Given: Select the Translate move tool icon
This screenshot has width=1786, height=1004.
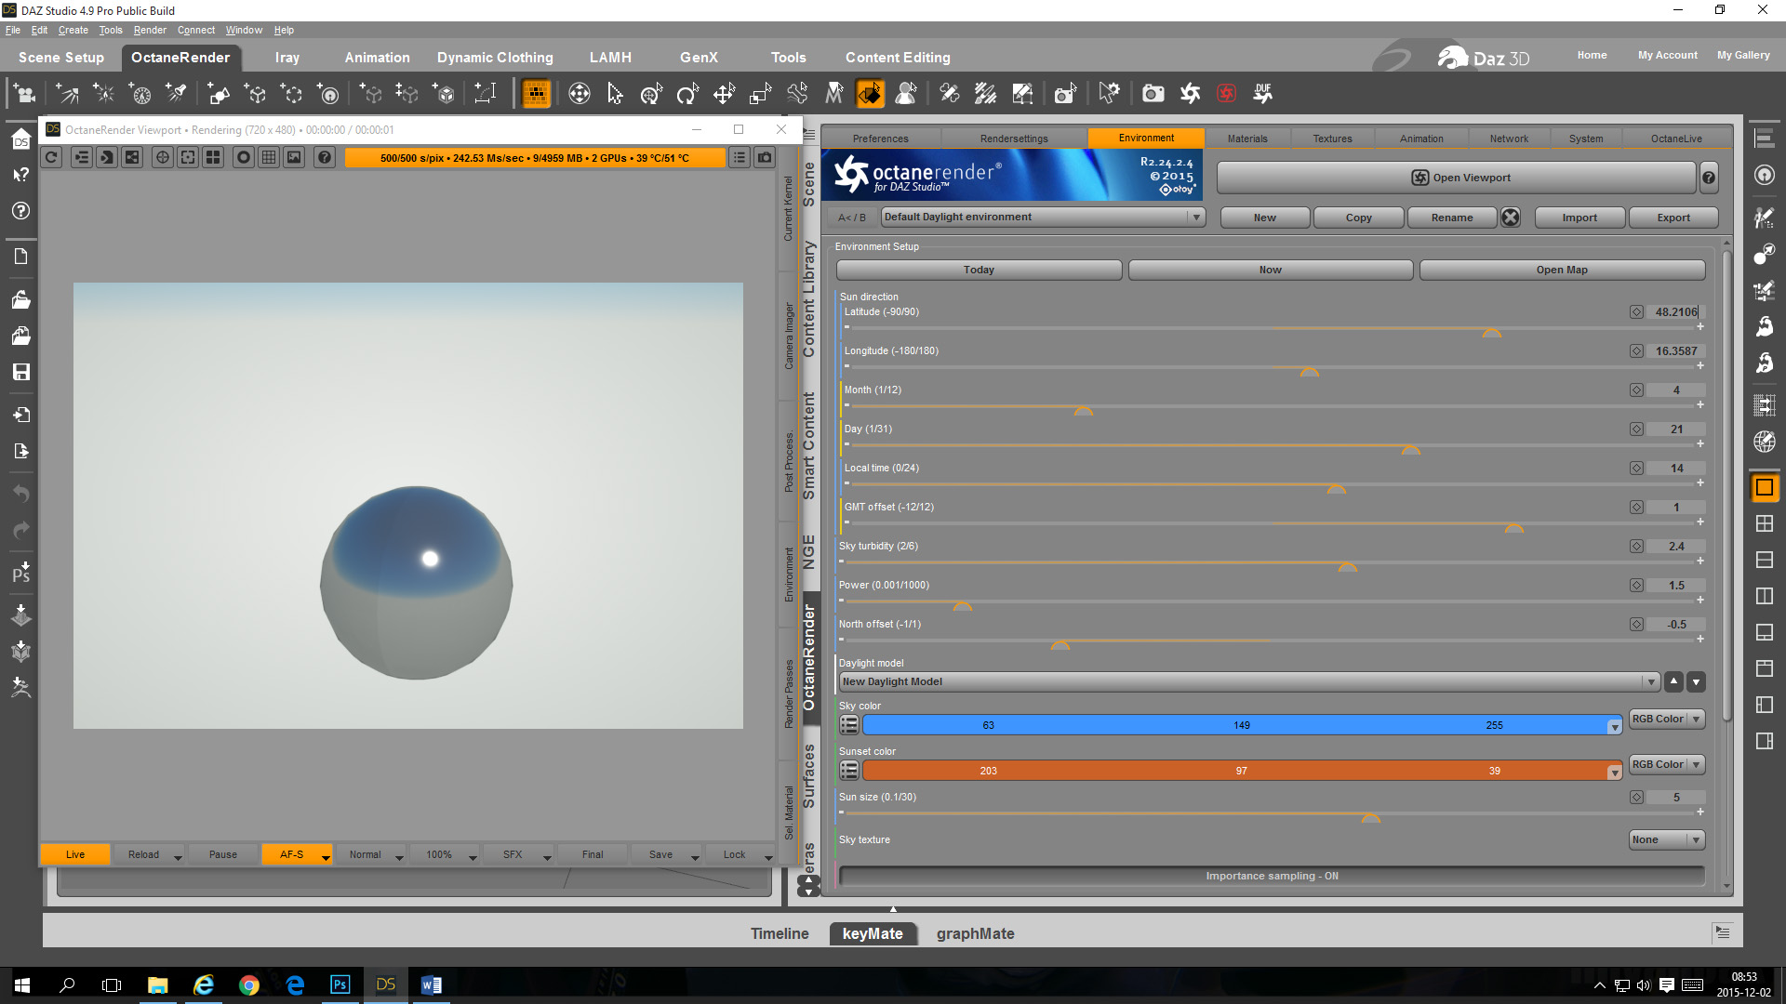Looking at the screenshot, I should [724, 93].
